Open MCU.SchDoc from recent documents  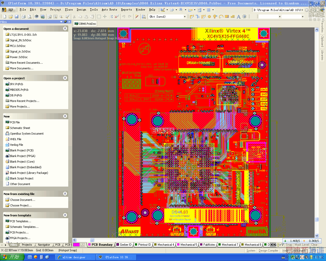pyautogui.click(x=18, y=46)
